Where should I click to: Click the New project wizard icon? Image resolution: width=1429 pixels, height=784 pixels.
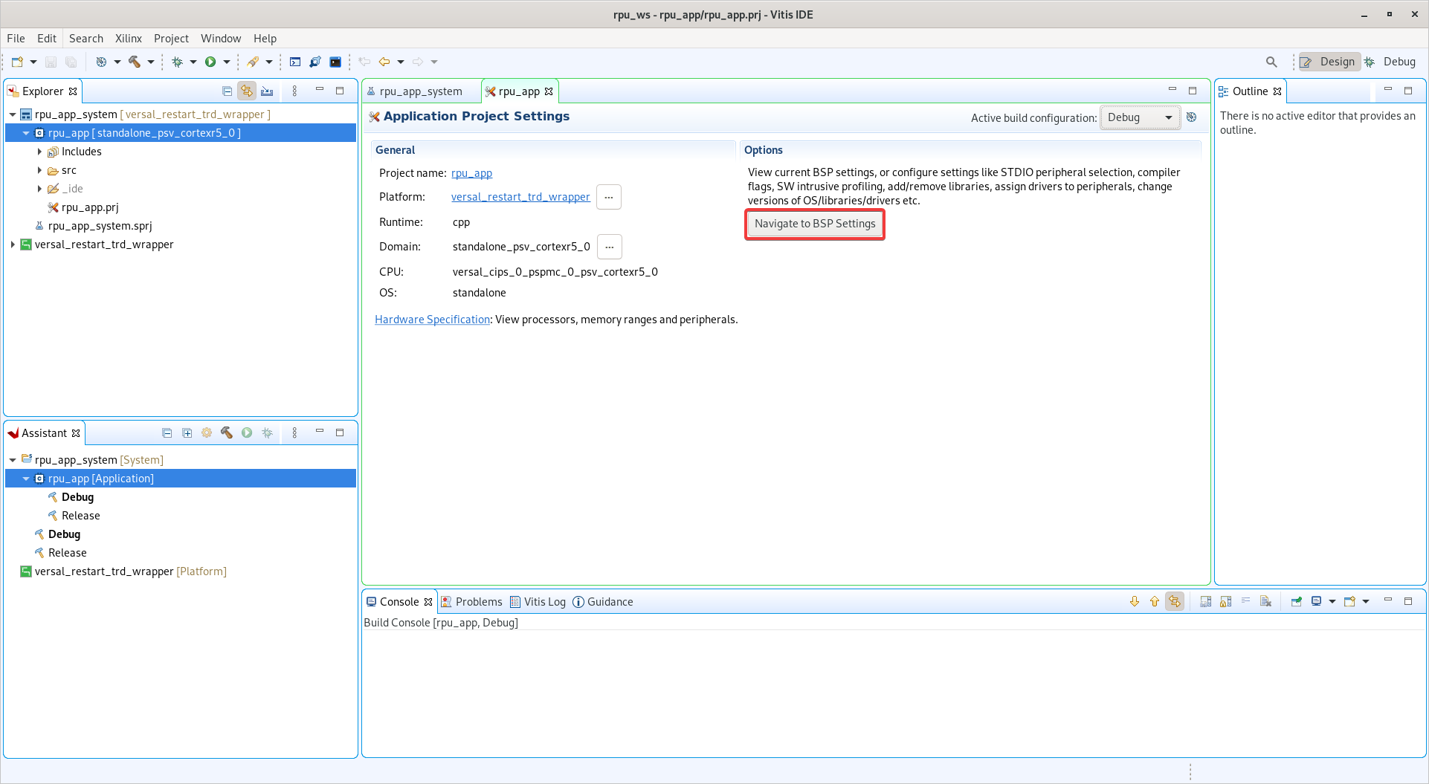[x=17, y=62]
